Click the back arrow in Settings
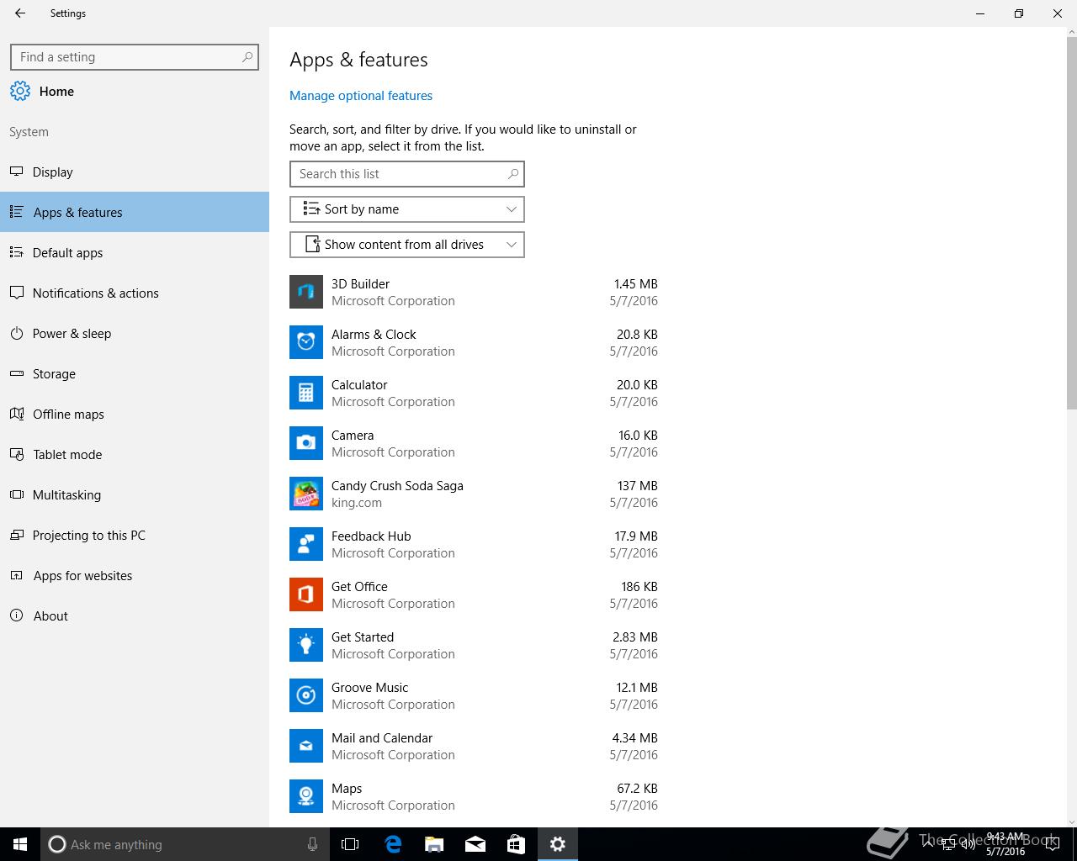This screenshot has width=1077, height=861. 20,13
